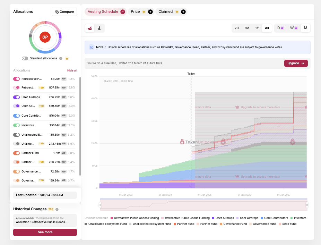
Task: Toggle the Unalloc... TBD 242.46m switch
Action: pos(16,144)
